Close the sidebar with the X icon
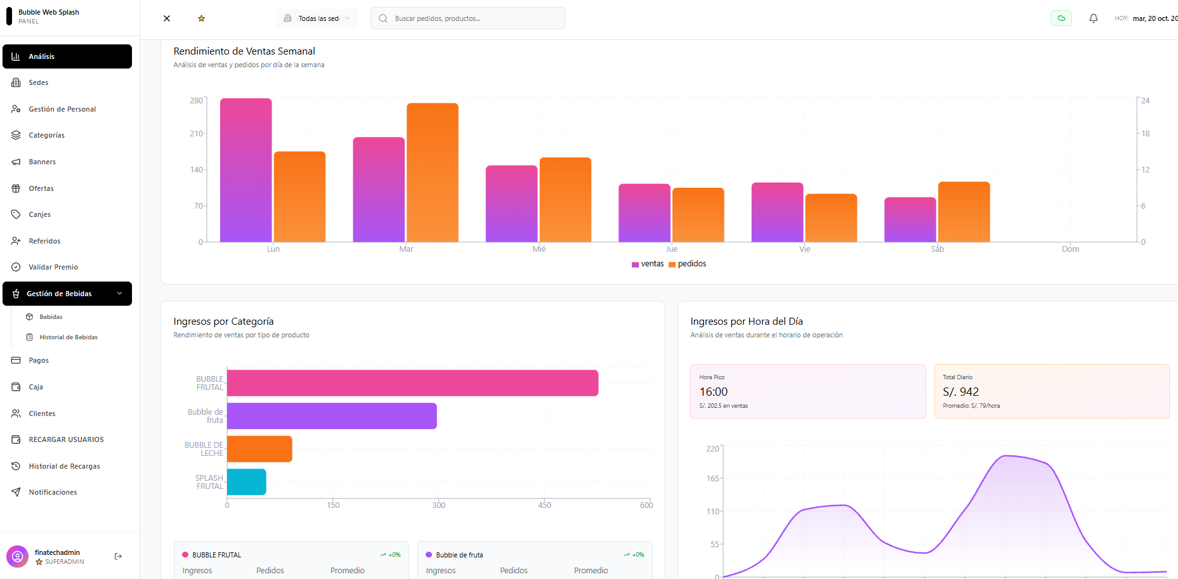1178x579 pixels. point(167,18)
